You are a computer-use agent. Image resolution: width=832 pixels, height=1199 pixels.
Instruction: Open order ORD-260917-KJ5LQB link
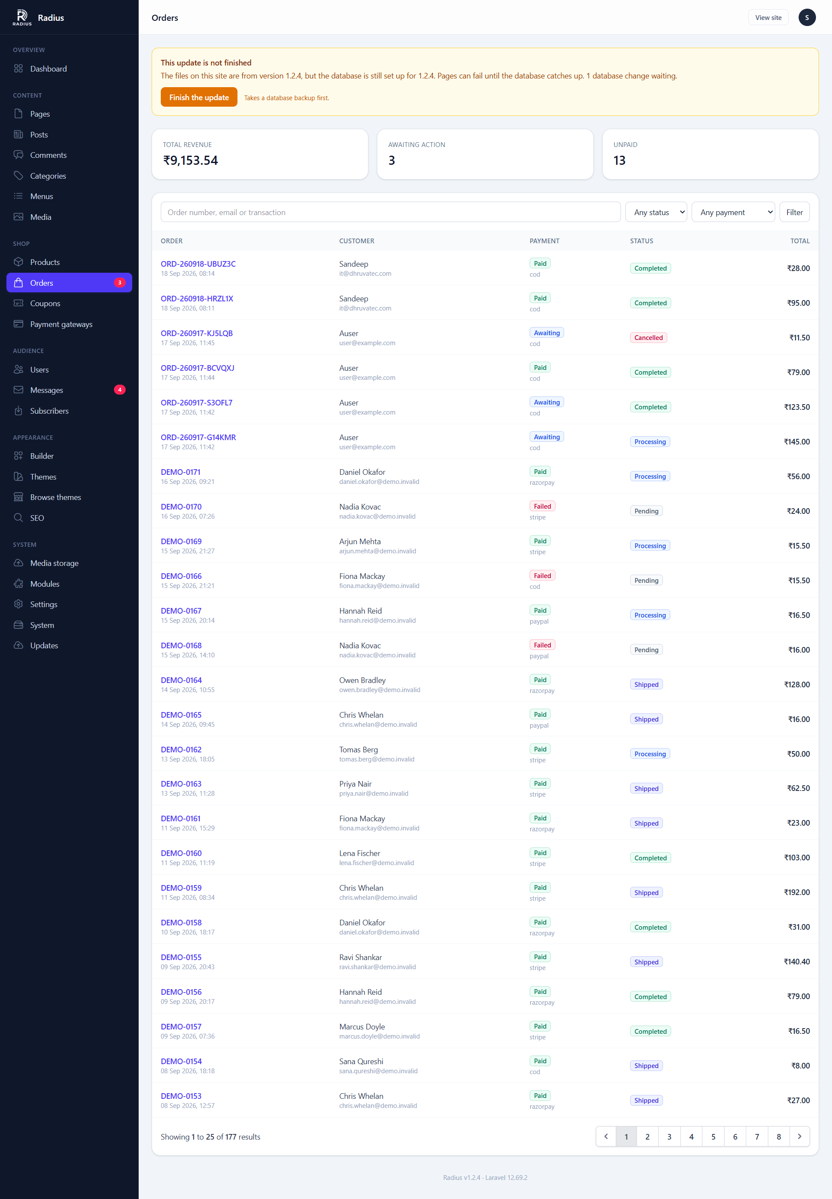coord(197,333)
